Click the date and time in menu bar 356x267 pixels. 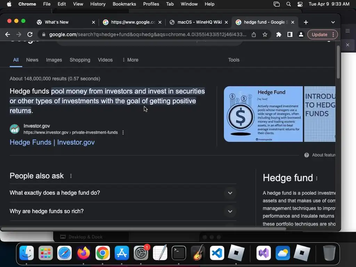point(329,4)
